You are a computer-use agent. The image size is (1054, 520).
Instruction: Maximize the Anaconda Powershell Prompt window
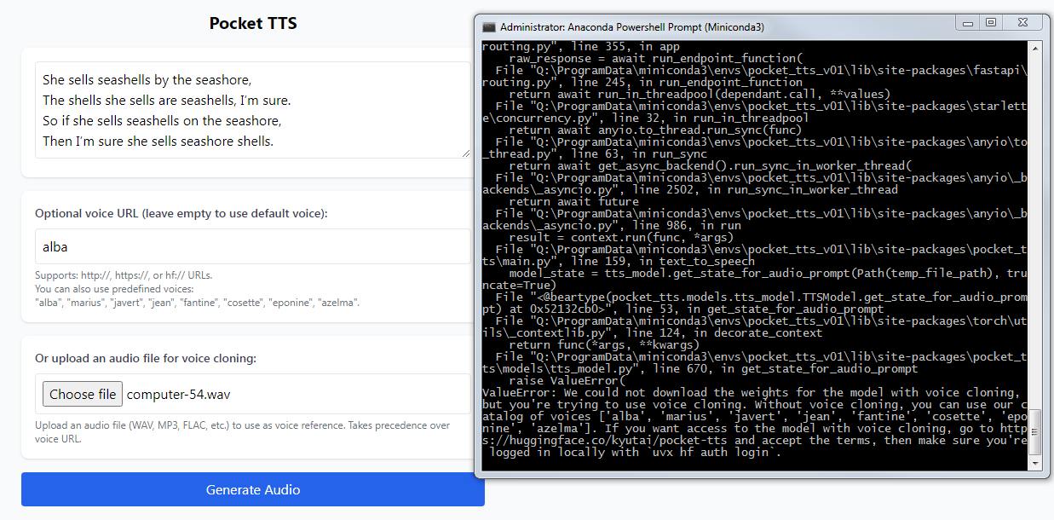click(989, 23)
